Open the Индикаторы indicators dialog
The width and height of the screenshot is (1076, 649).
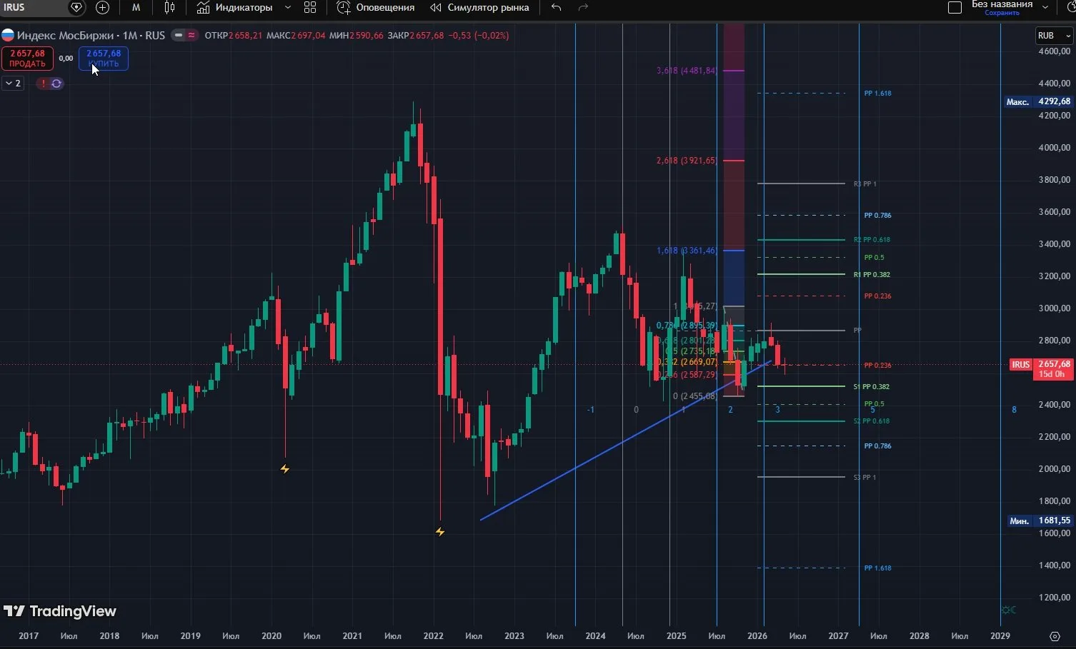pyautogui.click(x=235, y=7)
